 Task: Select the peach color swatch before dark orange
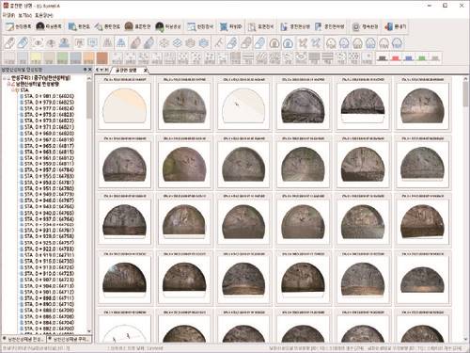88,58
